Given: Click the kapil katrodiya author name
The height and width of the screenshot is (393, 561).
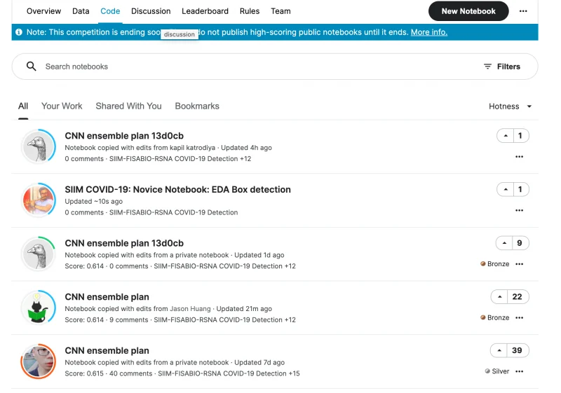Looking at the screenshot, I should click(192, 148).
